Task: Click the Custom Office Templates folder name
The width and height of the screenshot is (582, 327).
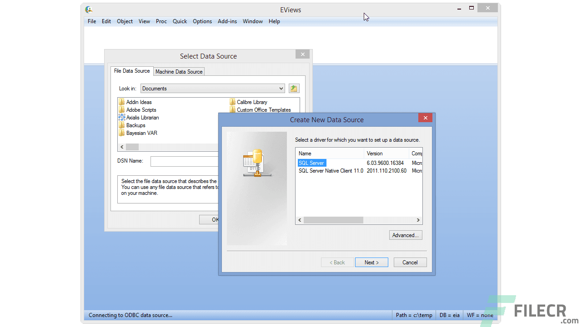Action: pos(264,110)
